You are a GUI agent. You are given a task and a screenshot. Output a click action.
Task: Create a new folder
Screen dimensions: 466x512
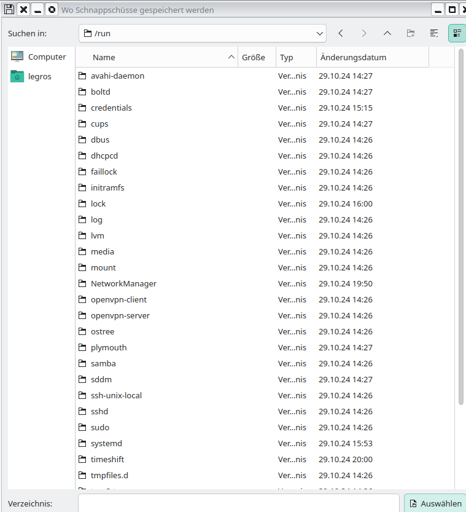[411, 33]
